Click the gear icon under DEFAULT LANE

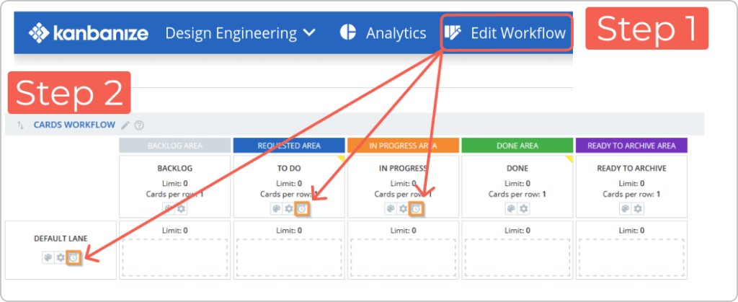coord(61,258)
